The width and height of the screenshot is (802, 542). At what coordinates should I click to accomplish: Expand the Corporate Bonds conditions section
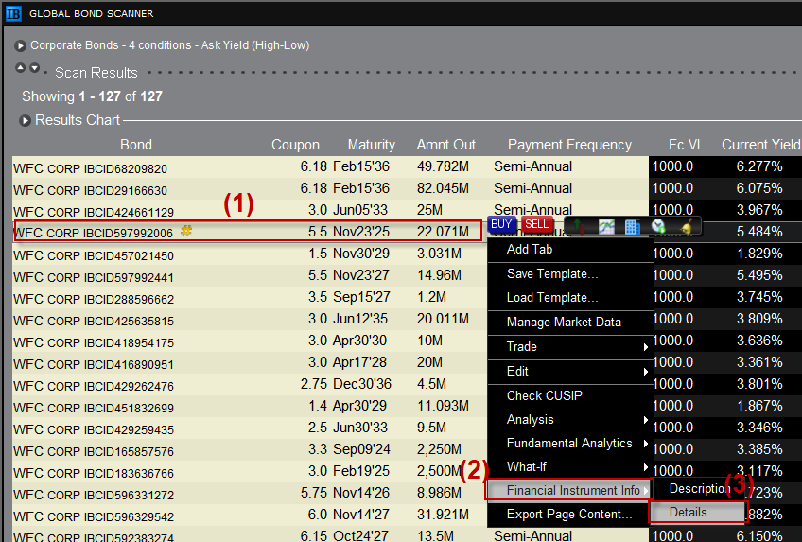click(x=21, y=46)
